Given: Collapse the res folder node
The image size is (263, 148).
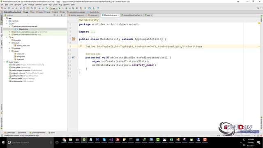Looking at the screenshot, I should pos(7,37).
